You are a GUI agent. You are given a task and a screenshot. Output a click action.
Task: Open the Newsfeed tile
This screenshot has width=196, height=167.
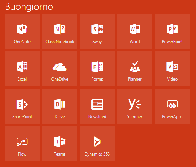click(x=97, y=106)
